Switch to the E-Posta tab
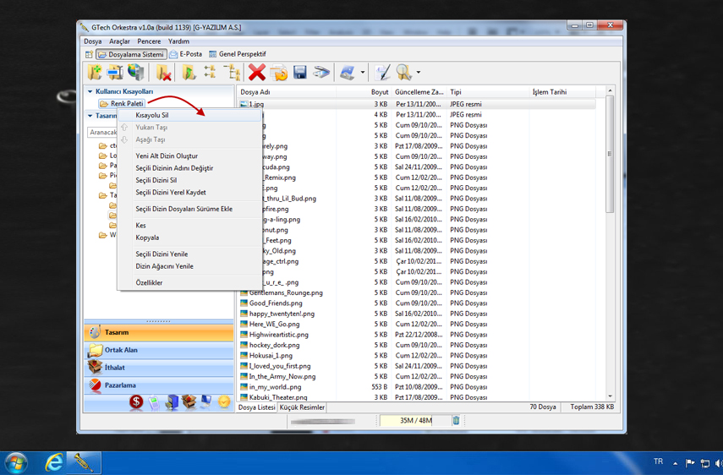The image size is (723, 475). [x=190, y=54]
